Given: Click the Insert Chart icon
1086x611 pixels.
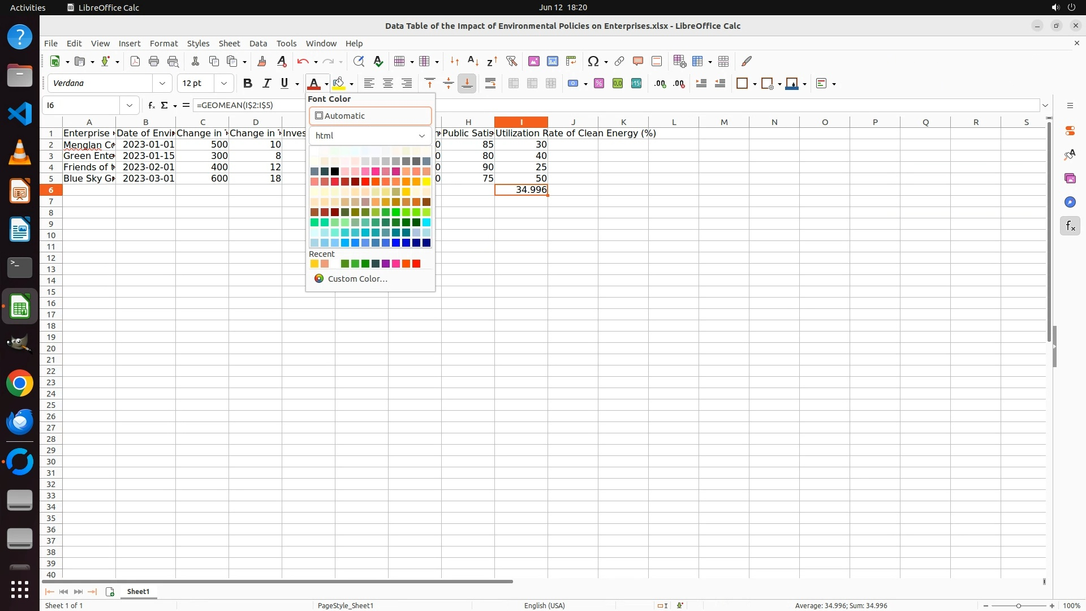Looking at the screenshot, I should [x=553, y=61].
